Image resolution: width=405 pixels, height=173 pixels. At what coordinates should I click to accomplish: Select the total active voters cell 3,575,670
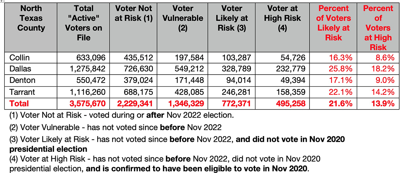click(x=83, y=103)
